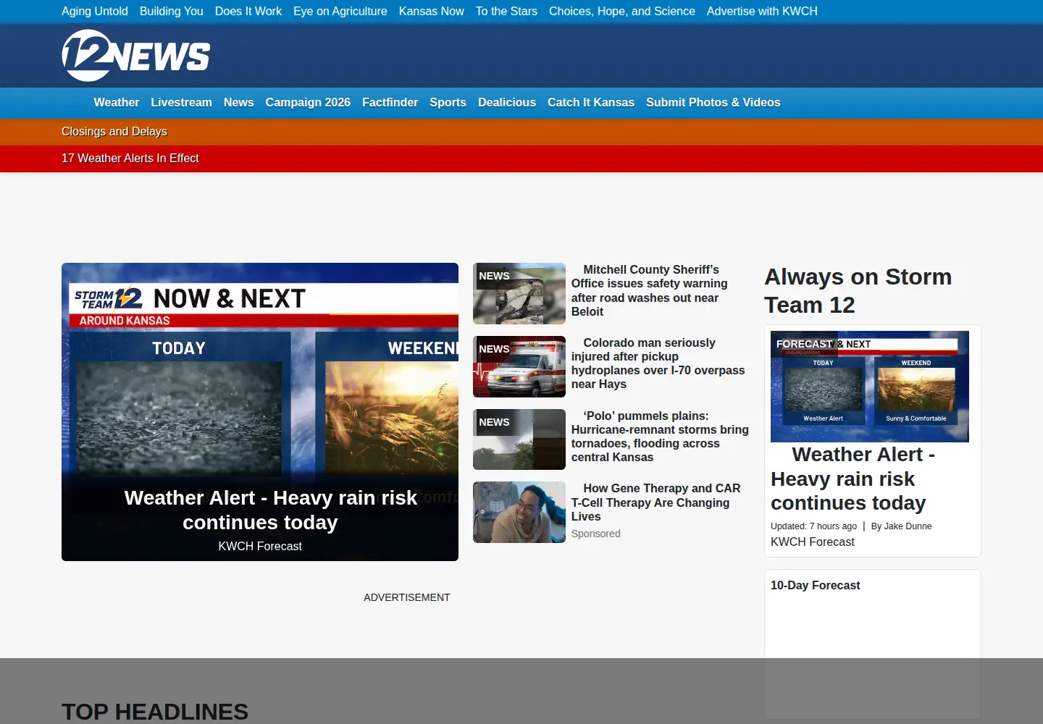This screenshot has height=724, width=1043.
Task: Open To the Stars link
Action: pos(506,12)
